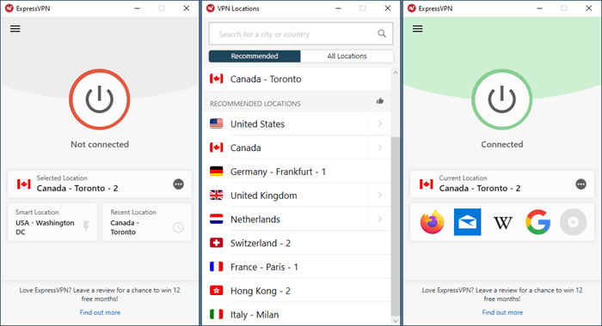Click France flag icon
This screenshot has width=602, height=326.
(216, 267)
